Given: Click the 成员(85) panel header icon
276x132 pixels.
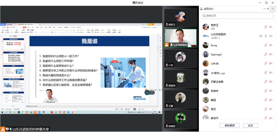Looking at the screenshot, I should pos(202,9).
